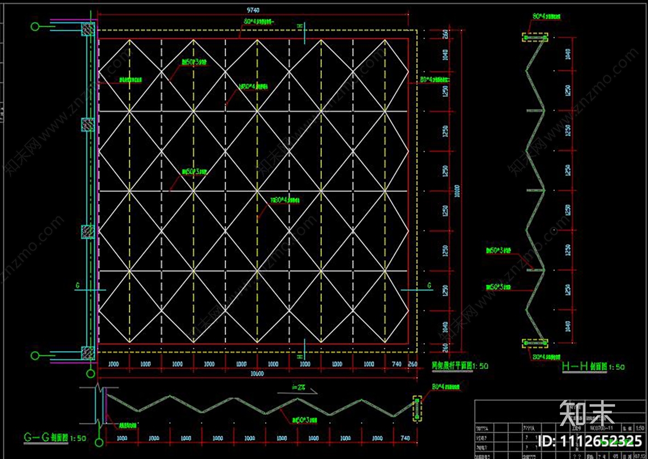The width and height of the screenshot is (648, 459).
Task: Select the hatched column at the plan's bottom-left corner
Action: point(88,353)
